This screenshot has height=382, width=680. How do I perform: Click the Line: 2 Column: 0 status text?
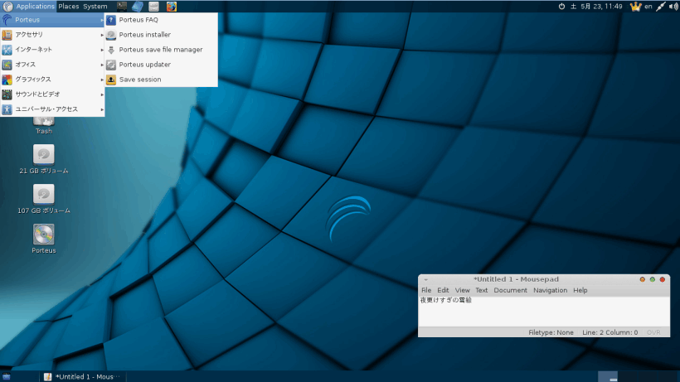point(610,332)
